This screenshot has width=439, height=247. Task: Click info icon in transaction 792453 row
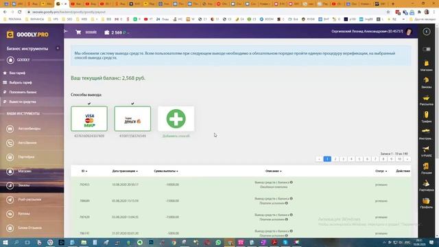(x=292, y=183)
